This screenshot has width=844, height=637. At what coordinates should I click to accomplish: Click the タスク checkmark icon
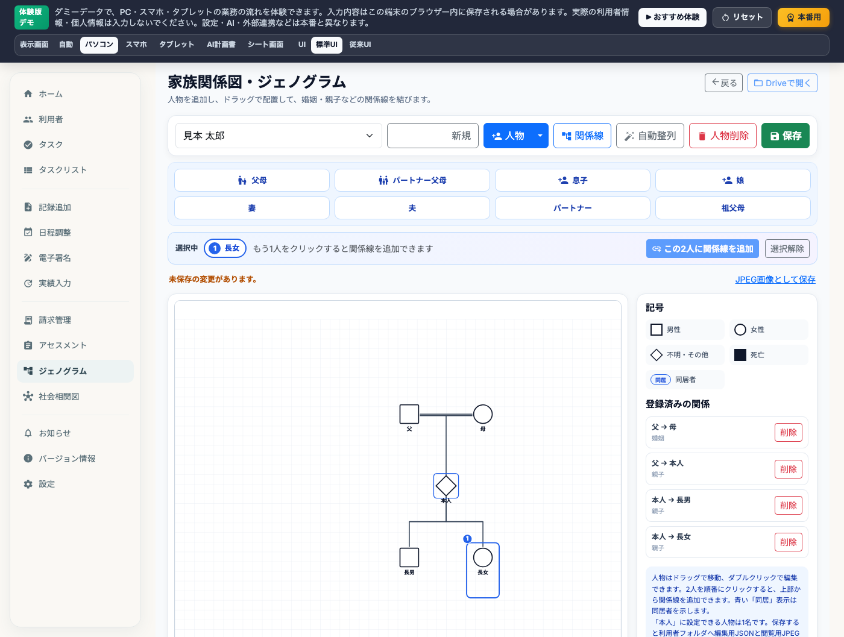coord(28,145)
